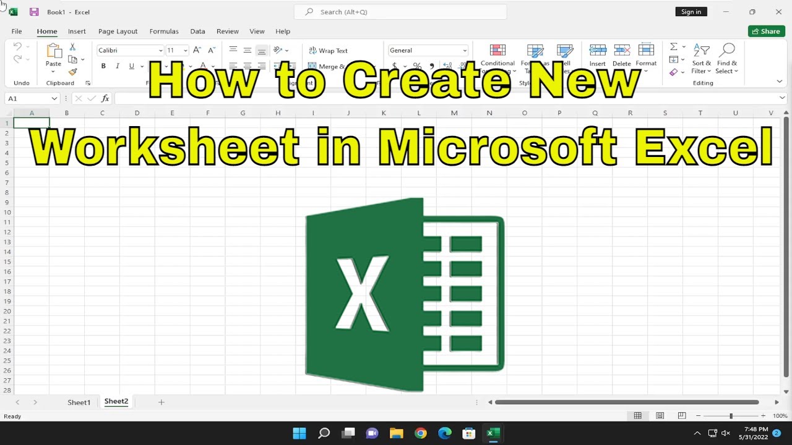This screenshot has width=792, height=445.
Task: Open the AutoSum dropdown arrow
Action: [x=684, y=47]
